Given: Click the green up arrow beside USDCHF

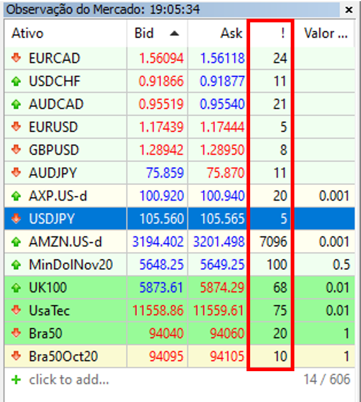Looking at the screenshot, I should 16,81.
